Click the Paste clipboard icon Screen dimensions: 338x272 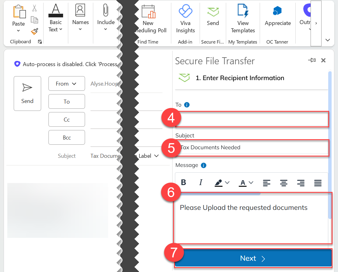pyautogui.click(x=18, y=12)
